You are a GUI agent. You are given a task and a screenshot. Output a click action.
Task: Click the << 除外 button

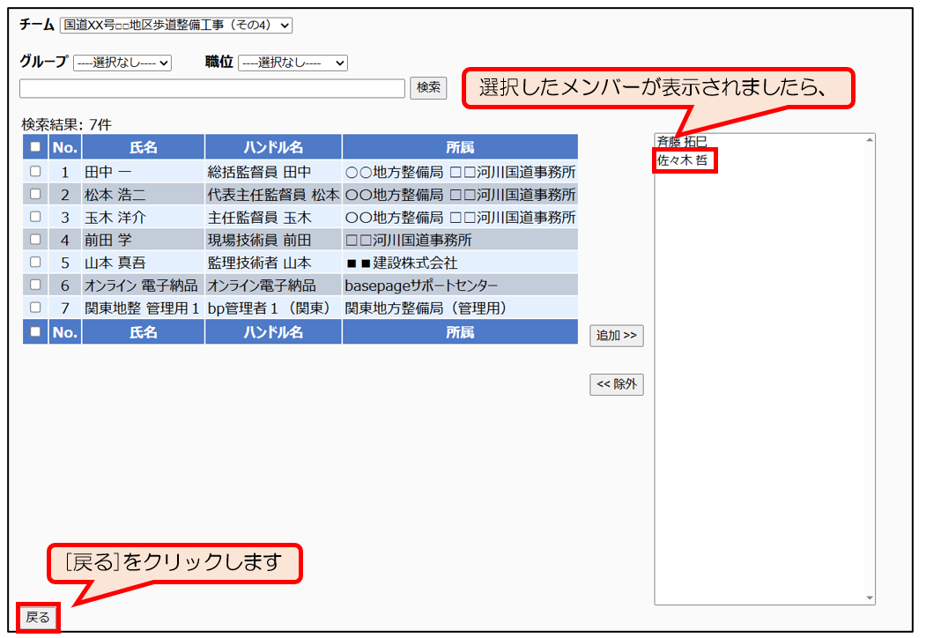(x=616, y=384)
